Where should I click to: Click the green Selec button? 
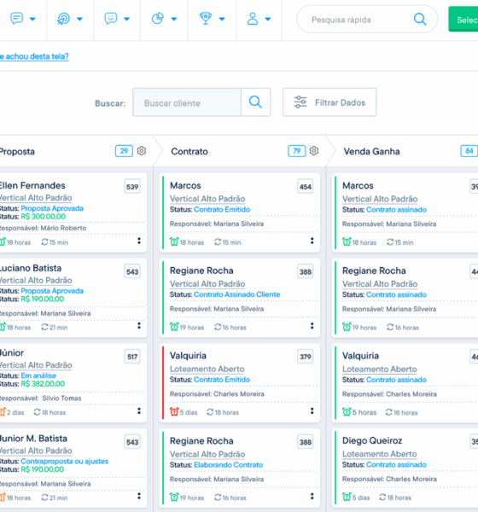463,20
